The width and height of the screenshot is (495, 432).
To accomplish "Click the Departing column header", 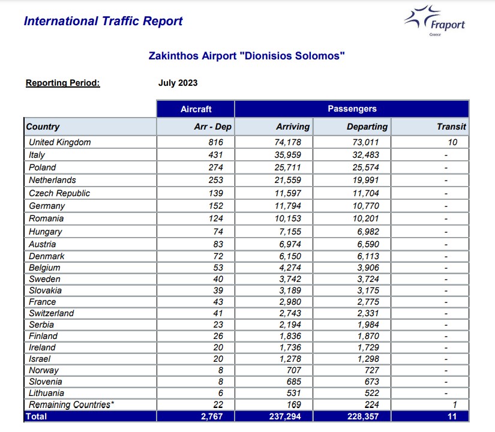I will (352, 127).
